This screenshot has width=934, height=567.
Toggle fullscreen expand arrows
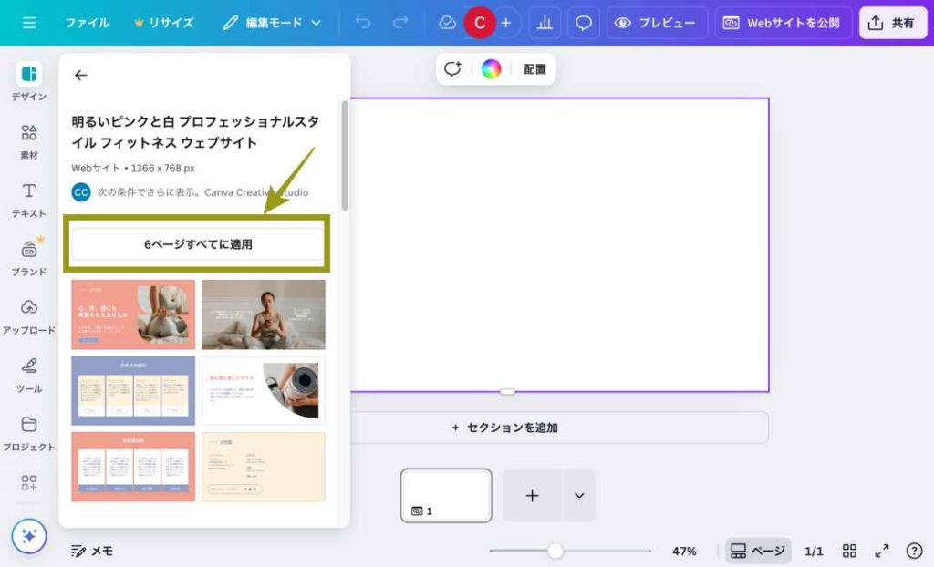pos(882,551)
